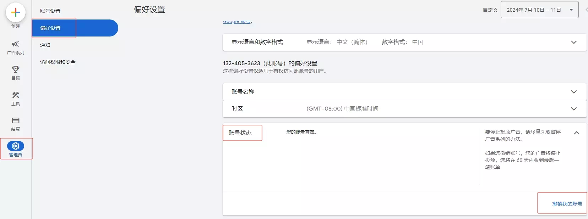Select 偏好设置 in the side menu
This screenshot has height=219, width=588.
point(50,28)
